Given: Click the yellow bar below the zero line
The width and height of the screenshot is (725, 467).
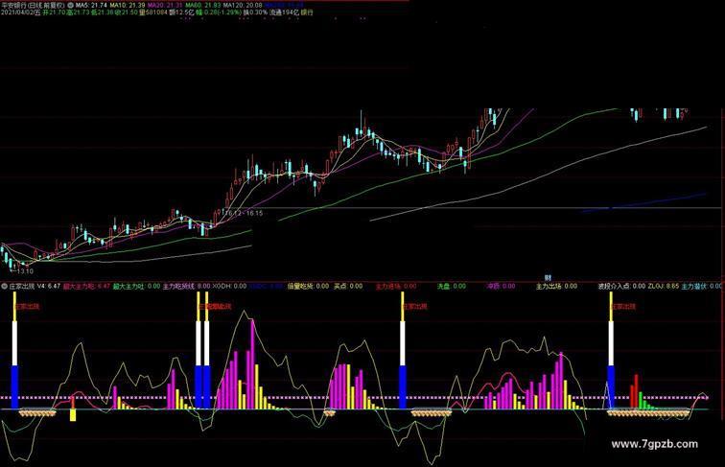Looking at the screenshot, I should [73, 415].
